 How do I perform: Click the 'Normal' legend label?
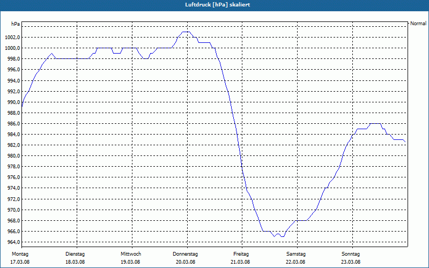click(x=418, y=24)
